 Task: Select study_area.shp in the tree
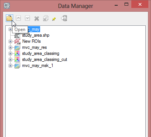point(36,35)
